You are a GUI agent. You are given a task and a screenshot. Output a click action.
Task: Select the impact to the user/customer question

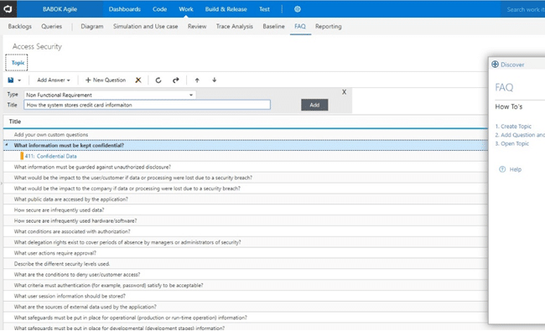coord(246,178)
